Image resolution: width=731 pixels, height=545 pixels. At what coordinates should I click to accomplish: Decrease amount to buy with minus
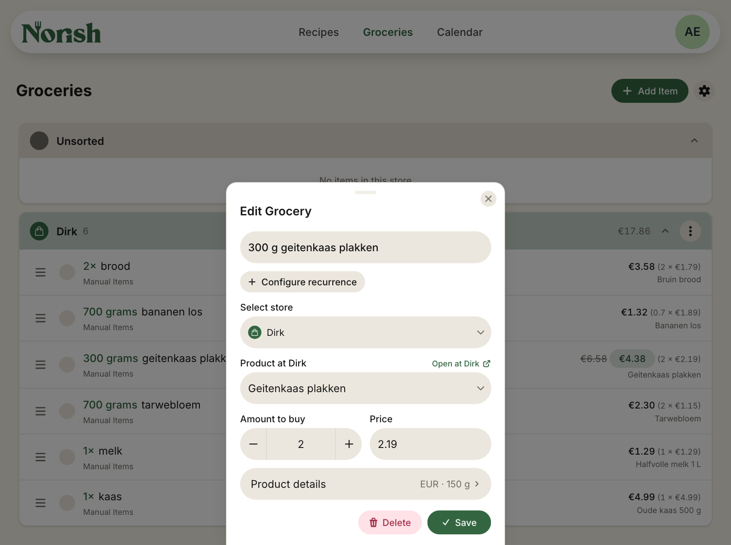pos(253,444)
